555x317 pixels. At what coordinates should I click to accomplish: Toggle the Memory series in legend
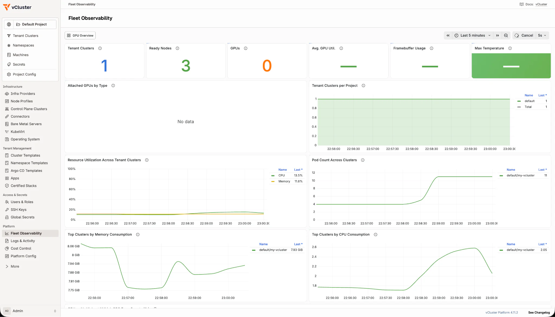(284, 181)
